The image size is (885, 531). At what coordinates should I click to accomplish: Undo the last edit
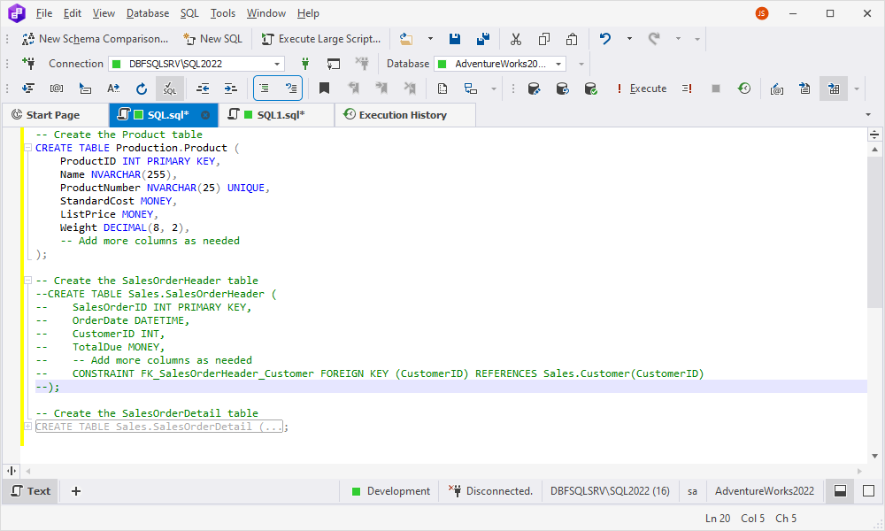(x=605, y=39)
